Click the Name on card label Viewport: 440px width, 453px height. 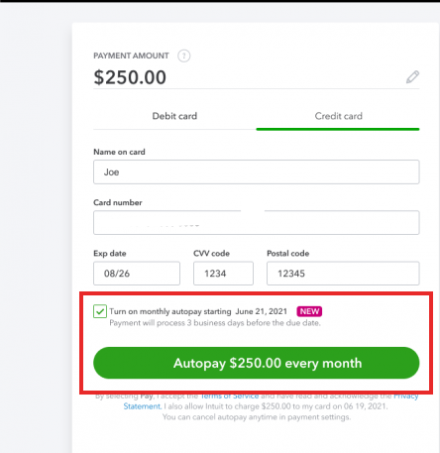[119, 152]
